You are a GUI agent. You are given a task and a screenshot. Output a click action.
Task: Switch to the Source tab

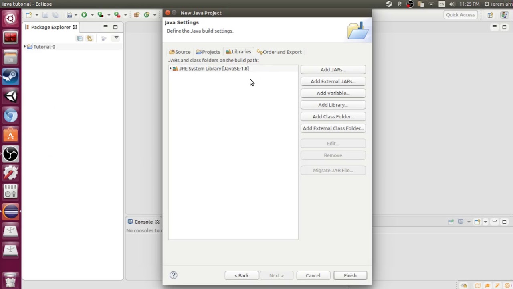[180, 52]
